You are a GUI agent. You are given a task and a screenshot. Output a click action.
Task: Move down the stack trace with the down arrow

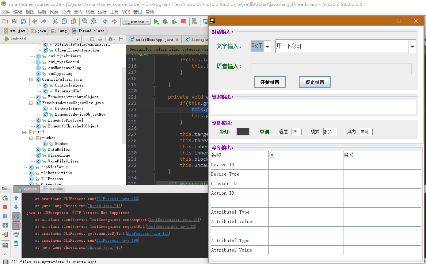(16, 207)
